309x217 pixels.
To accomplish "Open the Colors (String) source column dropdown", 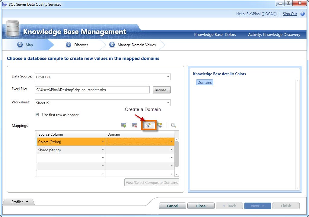I will (x=103, y=142).
